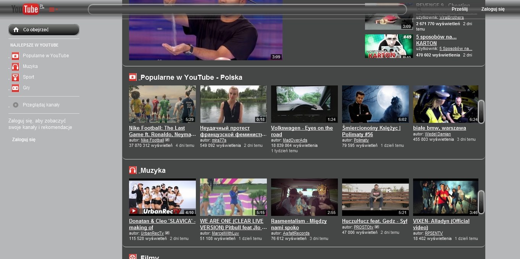Click the Gry gamepad sidebar icon
This screenshot has width=520, height=259.
(x=15, y=88)
